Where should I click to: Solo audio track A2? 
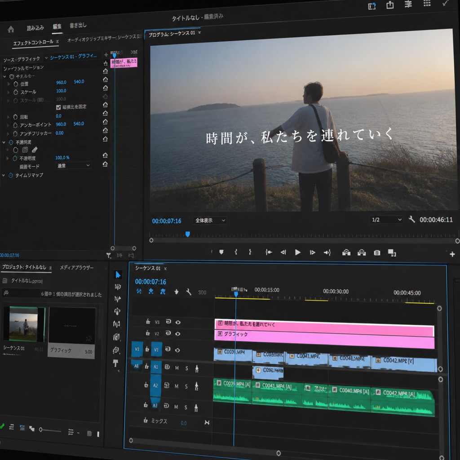186,387
